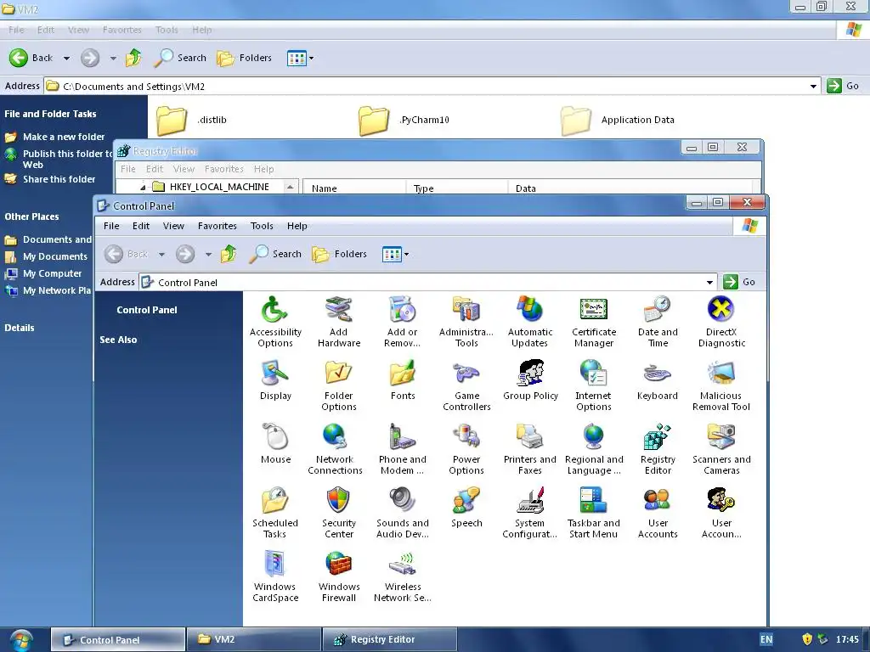Switch to VM2 taskbar button
The width and height of the screenshot is (870, 652).
(x=253, y=639)
